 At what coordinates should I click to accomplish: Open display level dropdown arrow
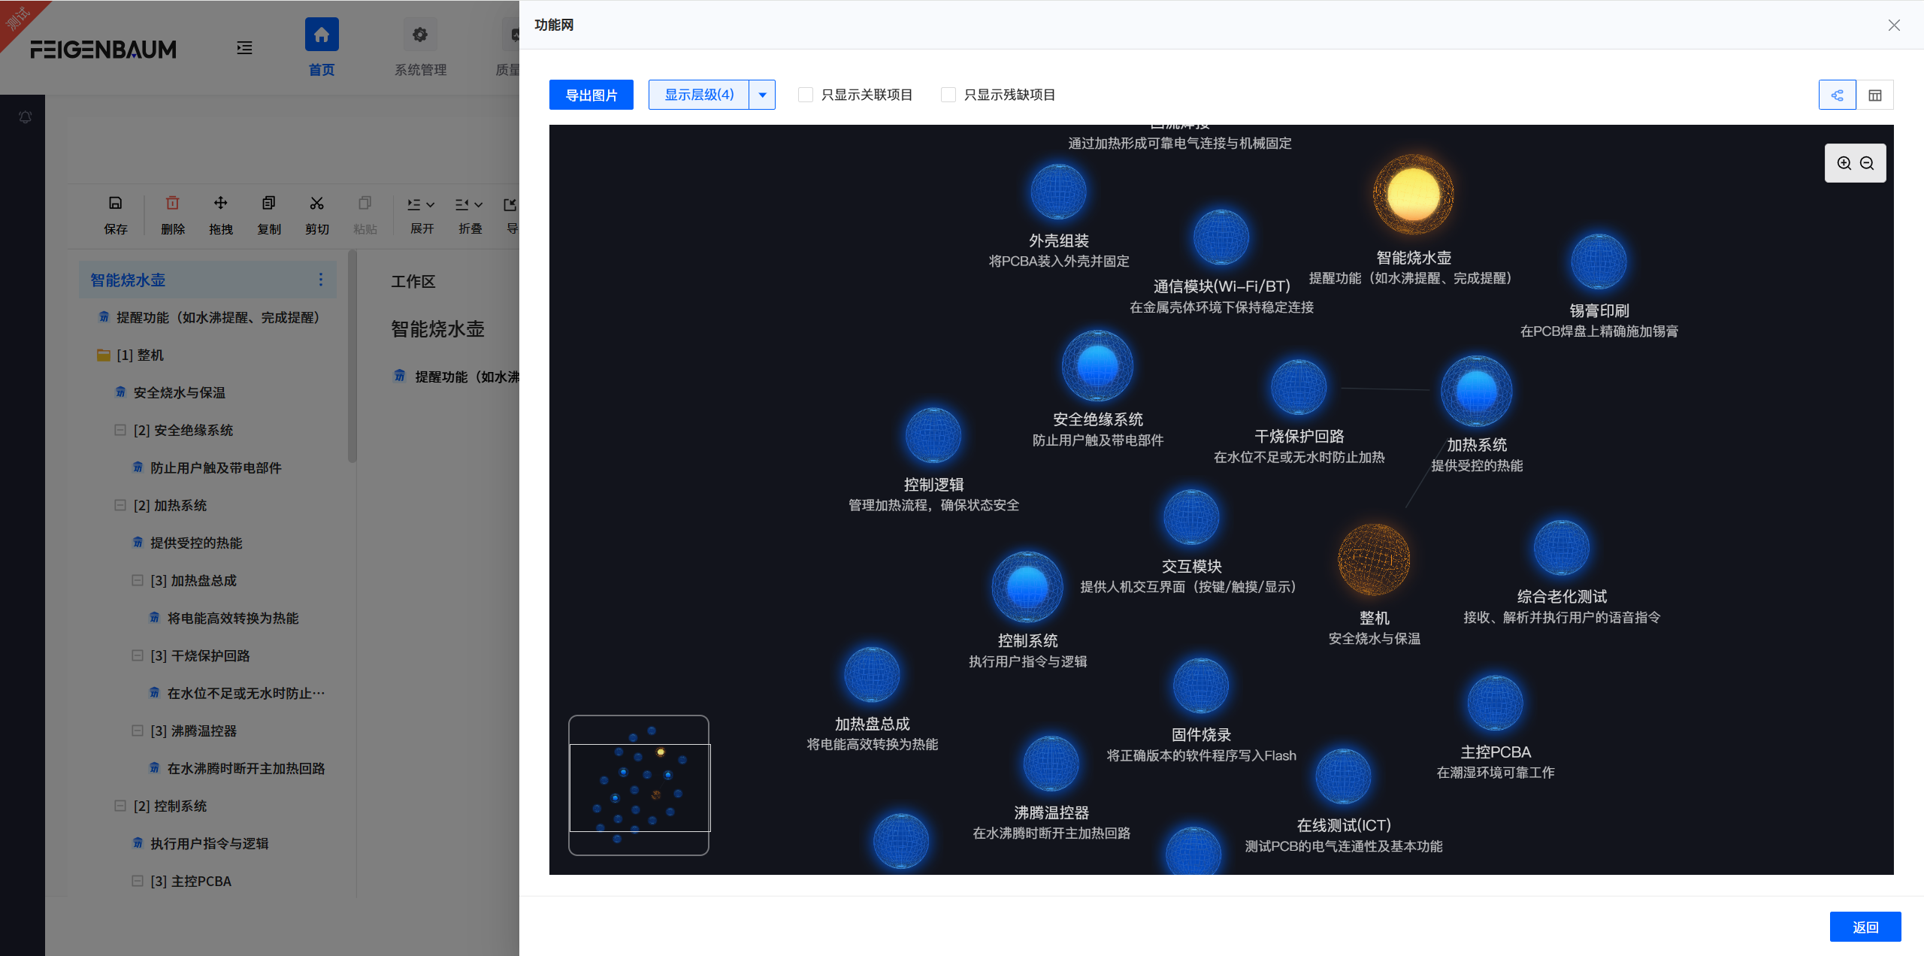[x=762, y=95]
